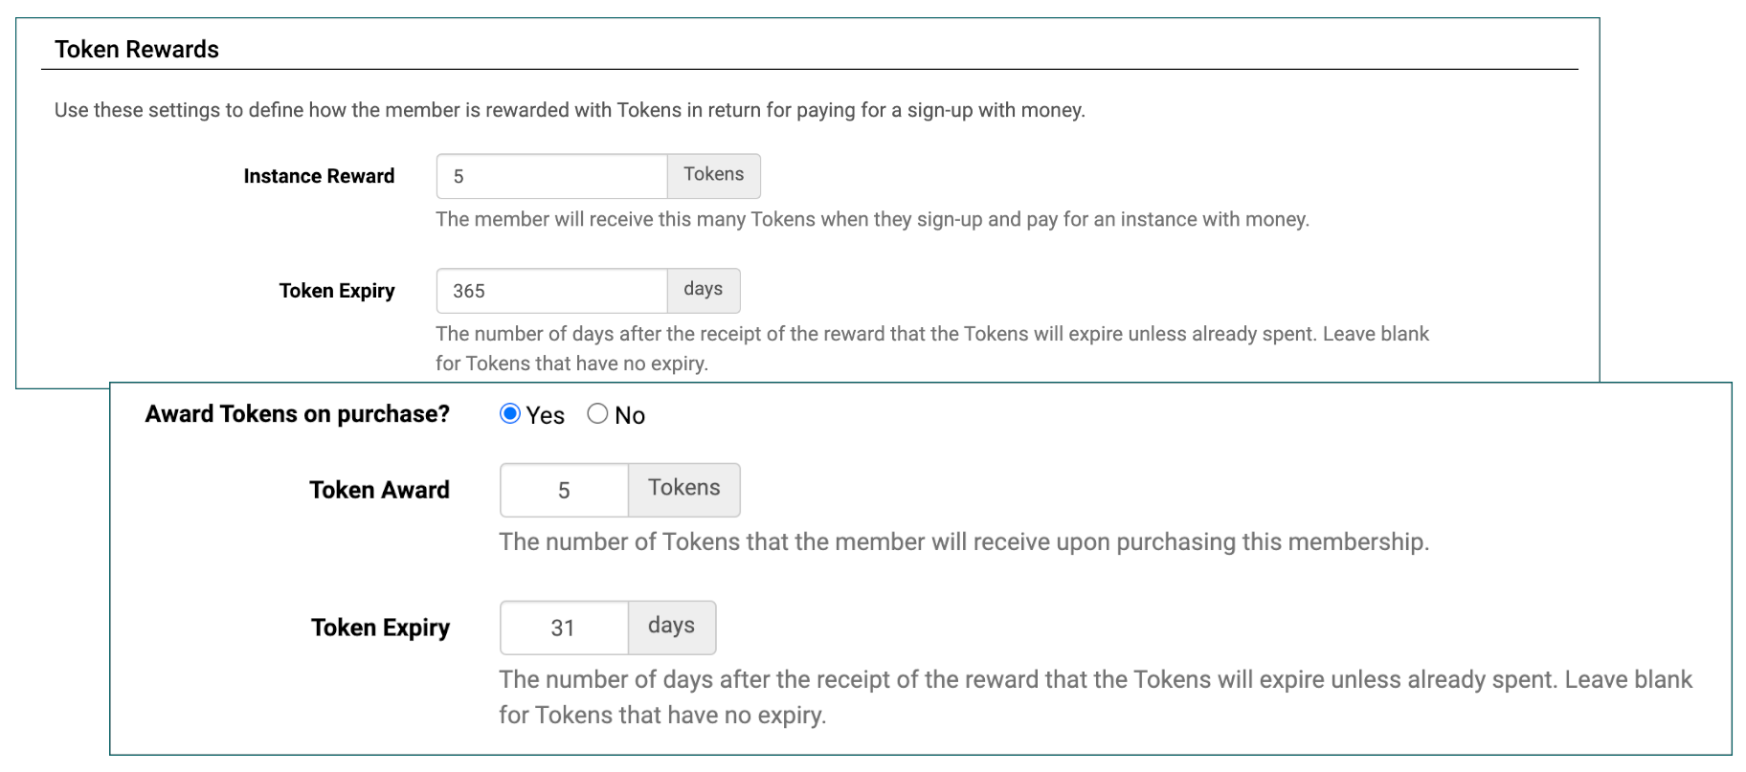
Task: Click the Token Expiry label beside 365
Action: pyautogui.click(x=337, y=291)
